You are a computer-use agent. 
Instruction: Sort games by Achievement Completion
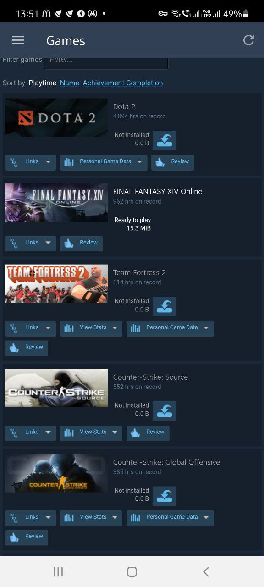(123, 83)
